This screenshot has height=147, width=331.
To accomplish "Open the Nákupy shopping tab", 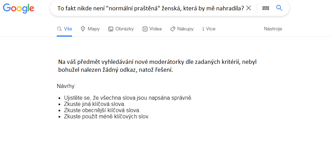I will pos(182,29).
